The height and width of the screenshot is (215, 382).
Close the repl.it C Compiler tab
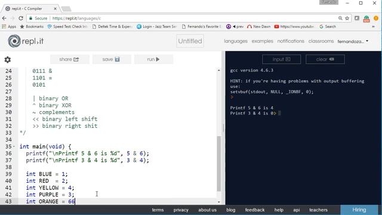(55, 8)
